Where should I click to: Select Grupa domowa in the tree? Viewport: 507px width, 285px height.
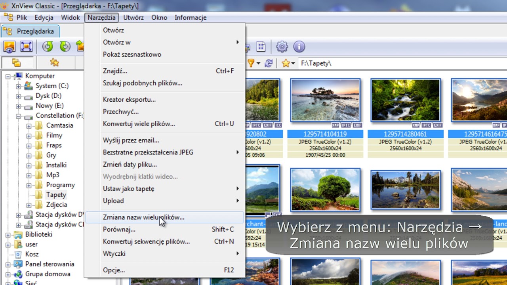[x=48, y=274]
